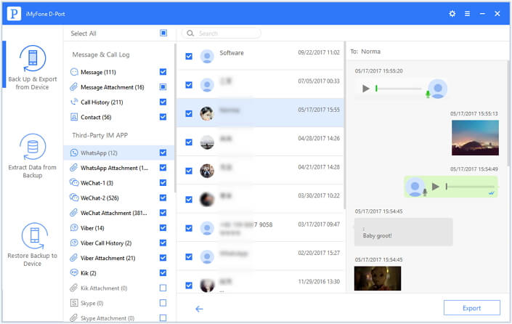Select Viber Attachment (21) category

(x=119, y=258)
